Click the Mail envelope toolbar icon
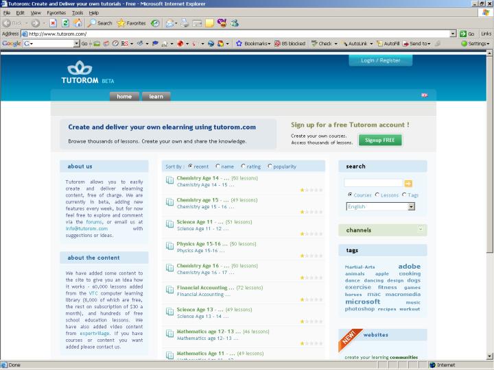The height and width of the screenshot is (370, 494). [169, 23]
